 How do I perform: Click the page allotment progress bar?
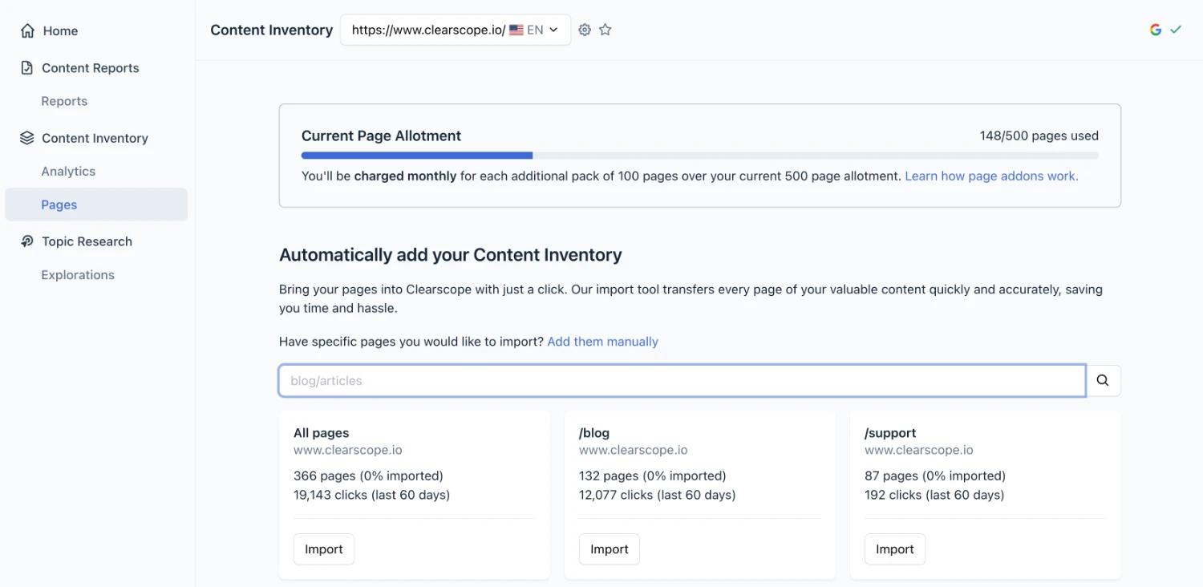[x=700, y=156]
